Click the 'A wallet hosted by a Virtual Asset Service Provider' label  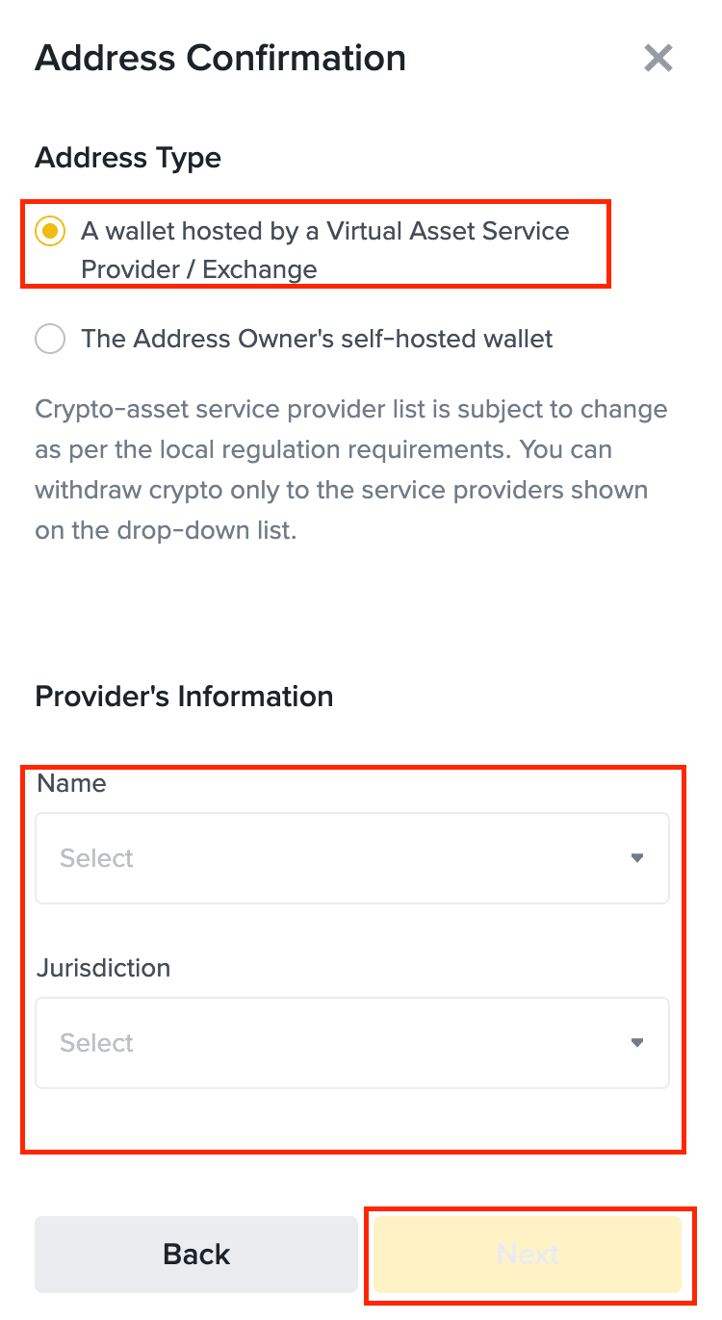point(324,232)
